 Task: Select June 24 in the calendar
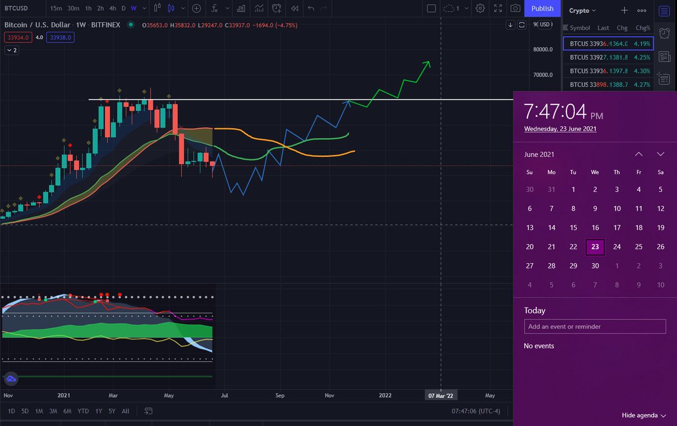pos(617,247)
